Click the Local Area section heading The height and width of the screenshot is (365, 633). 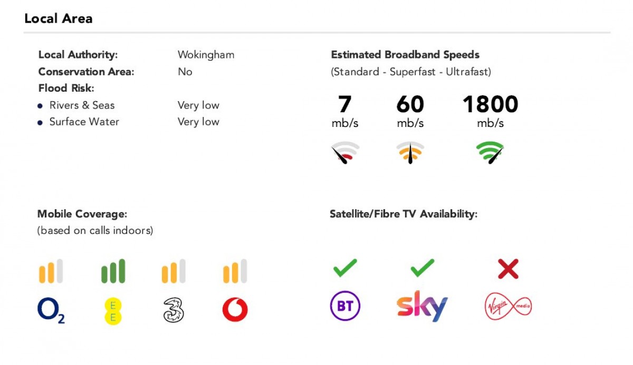pos(59,18)
